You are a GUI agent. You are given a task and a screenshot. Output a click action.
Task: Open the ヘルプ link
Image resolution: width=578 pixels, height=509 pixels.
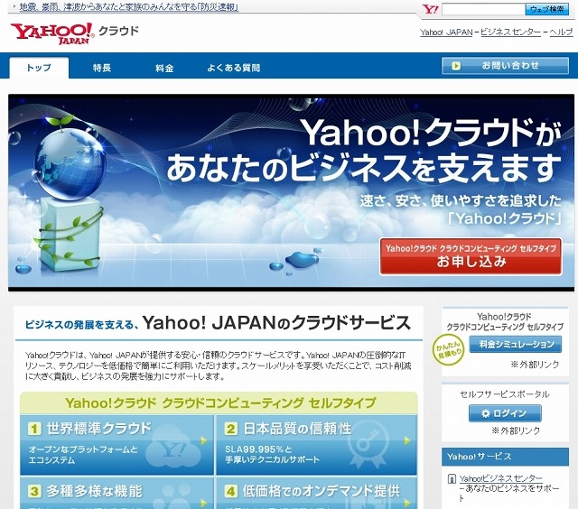(561, 32)
